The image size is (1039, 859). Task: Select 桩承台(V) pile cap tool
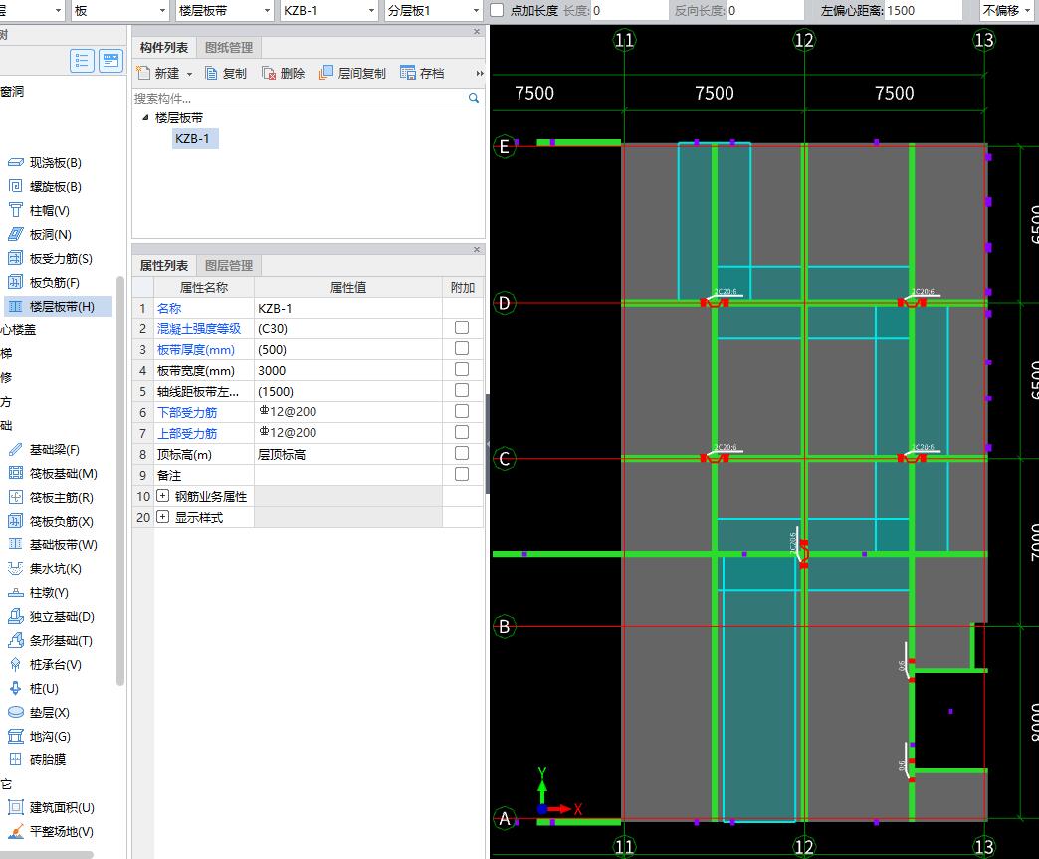[x=45, y=665]
